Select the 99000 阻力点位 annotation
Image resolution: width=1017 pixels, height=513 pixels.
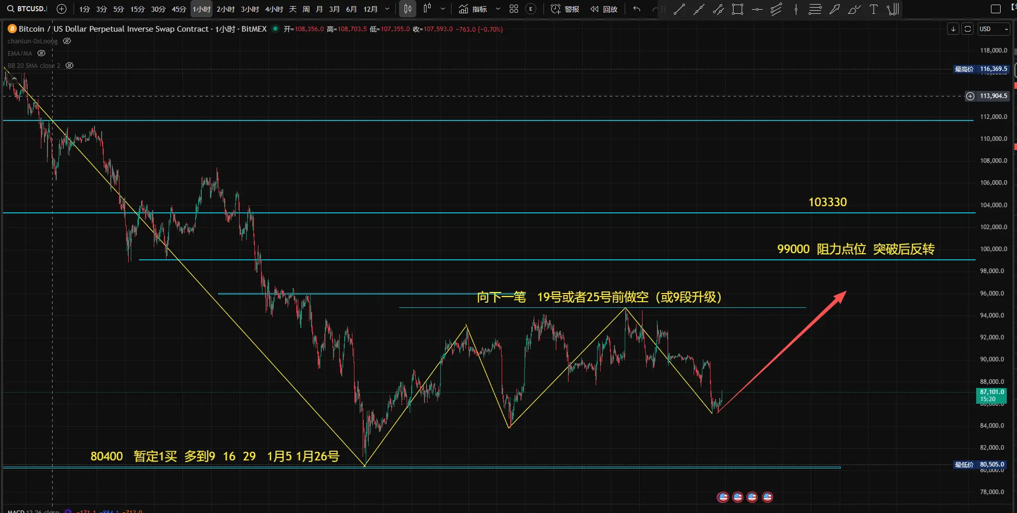[856, 249]
